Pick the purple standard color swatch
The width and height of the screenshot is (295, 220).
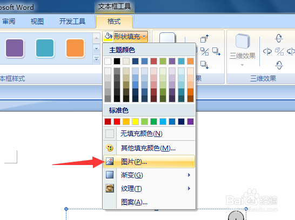click(190, 121)
